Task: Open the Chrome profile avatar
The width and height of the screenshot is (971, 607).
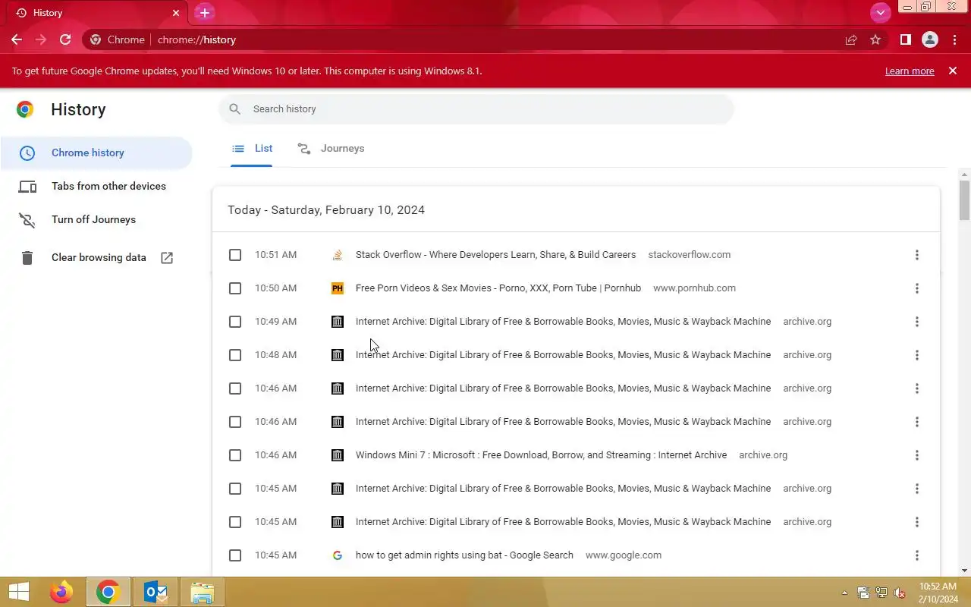Action: coord(930,39)
